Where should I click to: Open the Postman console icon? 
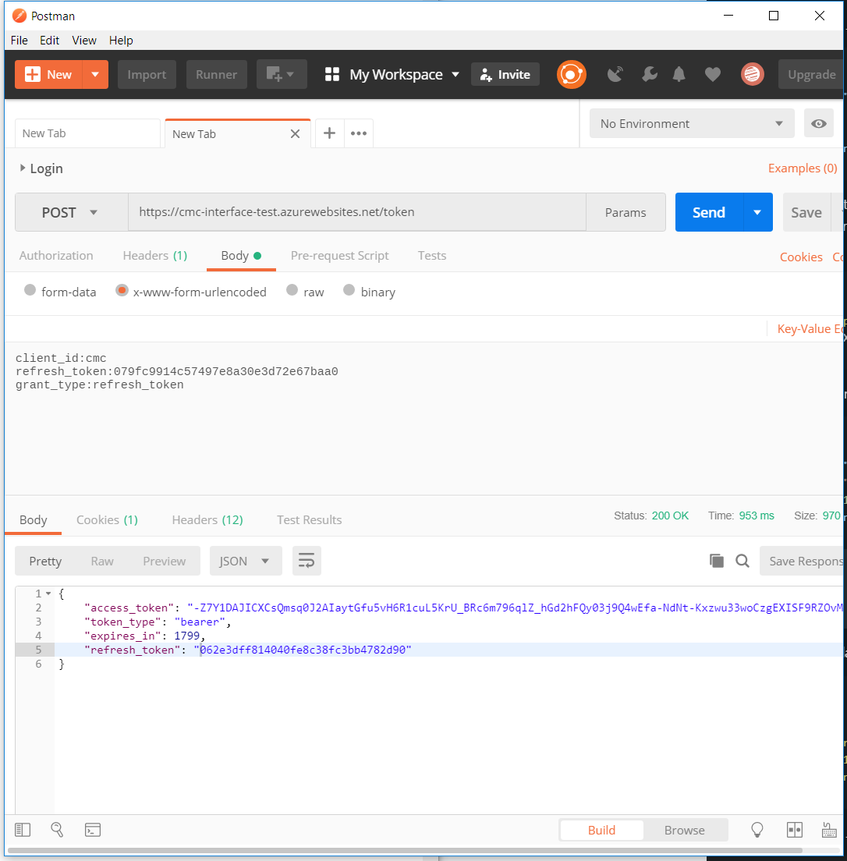coord(93,830)
